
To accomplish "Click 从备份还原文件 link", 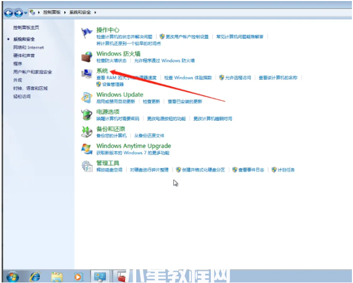I will coord(149,136).
